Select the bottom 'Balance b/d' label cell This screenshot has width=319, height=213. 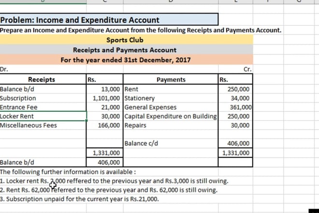[x=43, y=162]
